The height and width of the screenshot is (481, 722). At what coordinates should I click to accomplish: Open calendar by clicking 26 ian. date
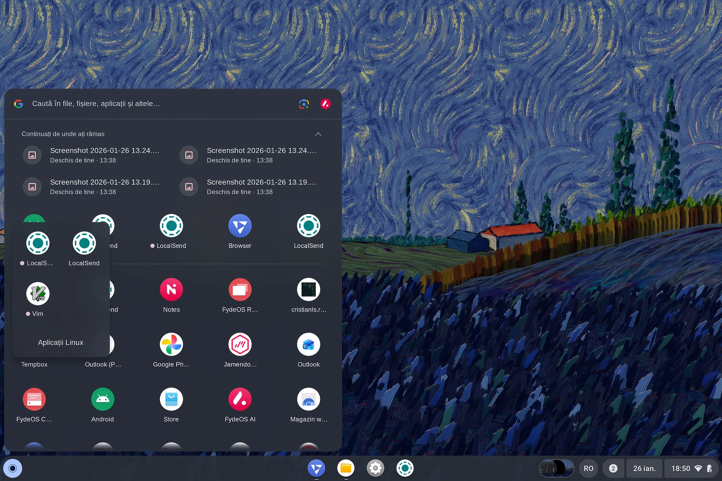(x=644, y=468)
